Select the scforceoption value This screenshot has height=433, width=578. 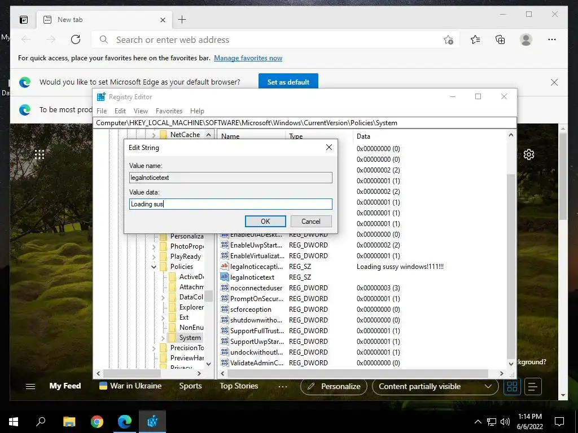pos(251,310)
